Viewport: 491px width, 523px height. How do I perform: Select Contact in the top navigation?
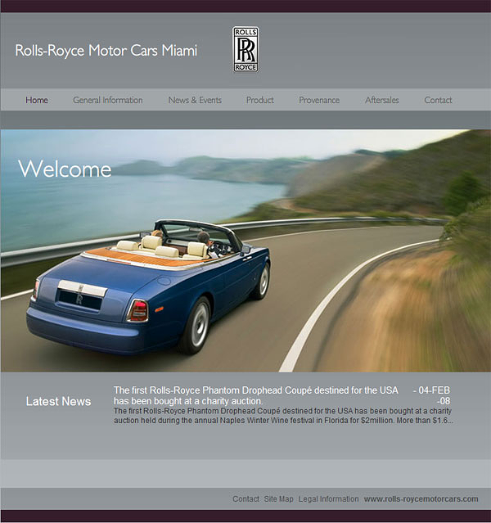pos(438,100)
